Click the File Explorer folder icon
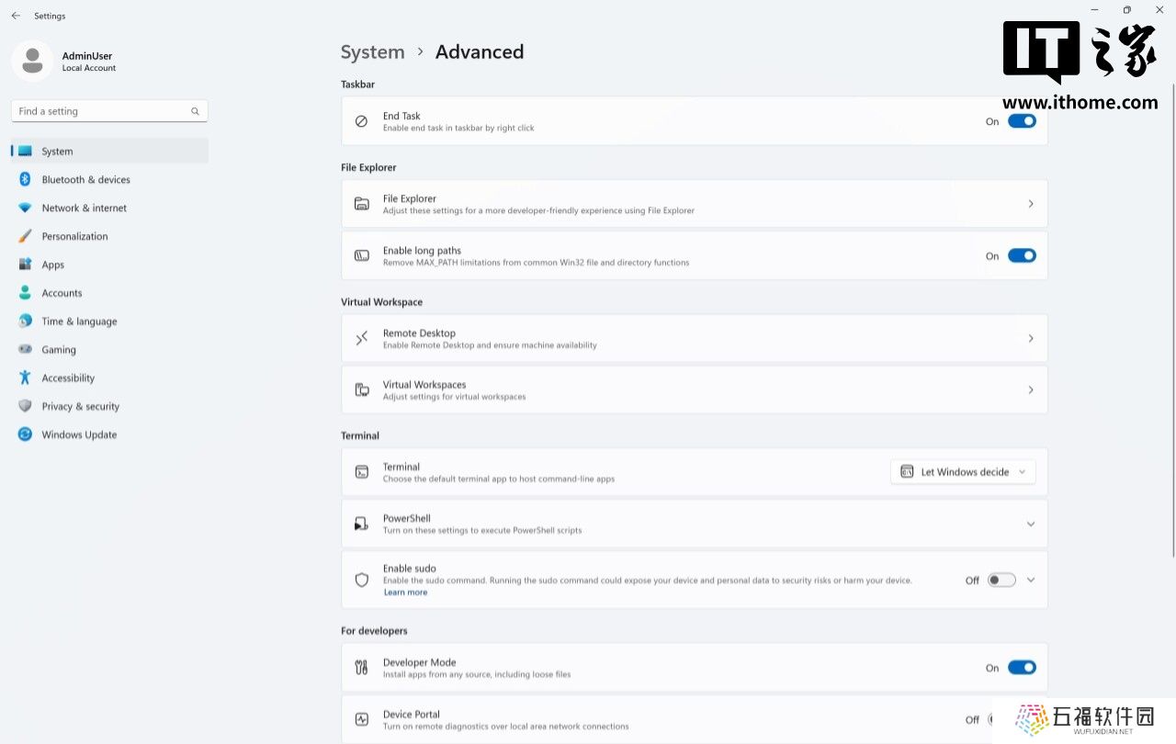The image size is (1176, 744). pyautogui.click(x=362, y=204)
